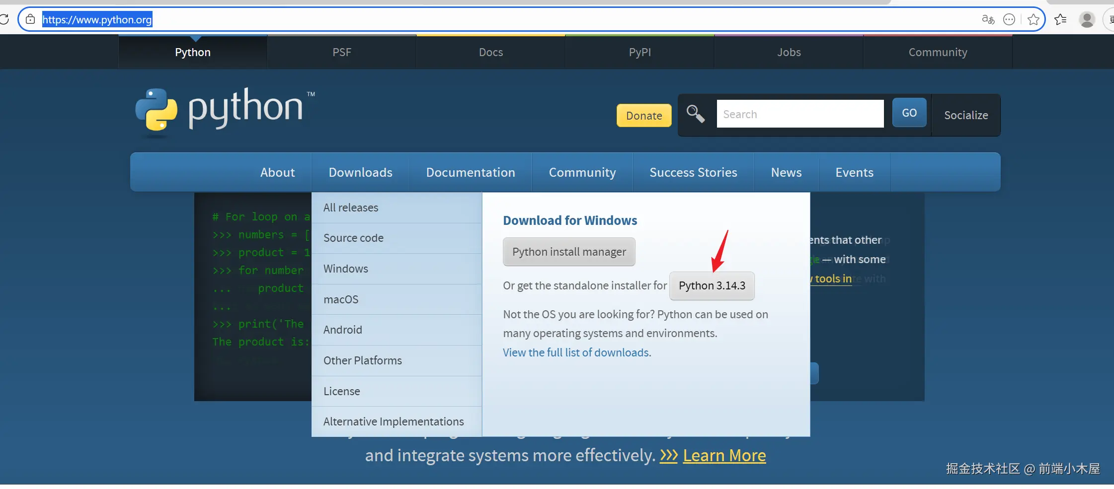Viewport: 1114px width, 489px height.
Task: Click the text "Or get the standalone installer for"
Action: [x=585, y=285]
